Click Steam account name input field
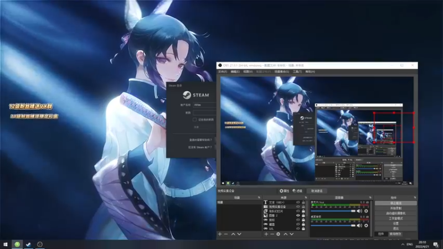This screenshot has width=443, height=249. tap(204, 105)
